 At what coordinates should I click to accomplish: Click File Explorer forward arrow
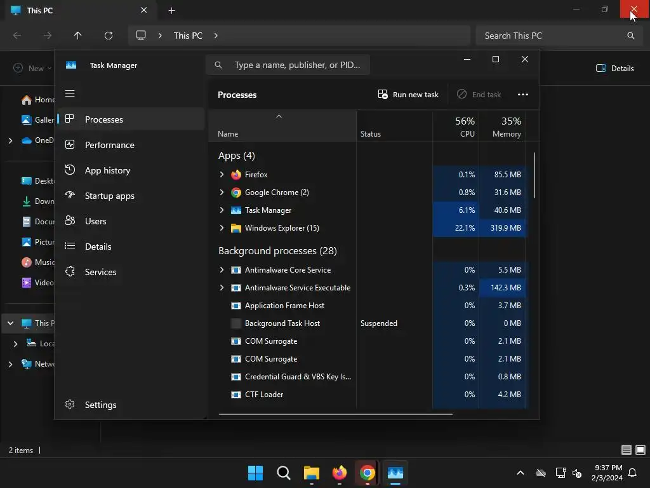48,36
